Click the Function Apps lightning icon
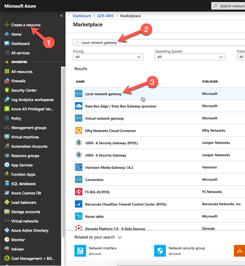This screenshot has height=266, width=245. pos(7,174)
